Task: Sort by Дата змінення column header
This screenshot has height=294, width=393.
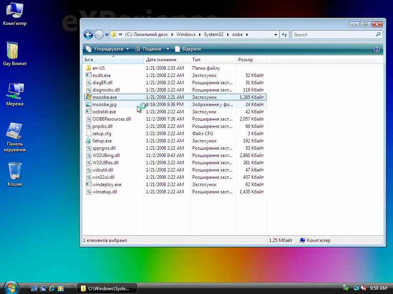Action: [167, 60]
